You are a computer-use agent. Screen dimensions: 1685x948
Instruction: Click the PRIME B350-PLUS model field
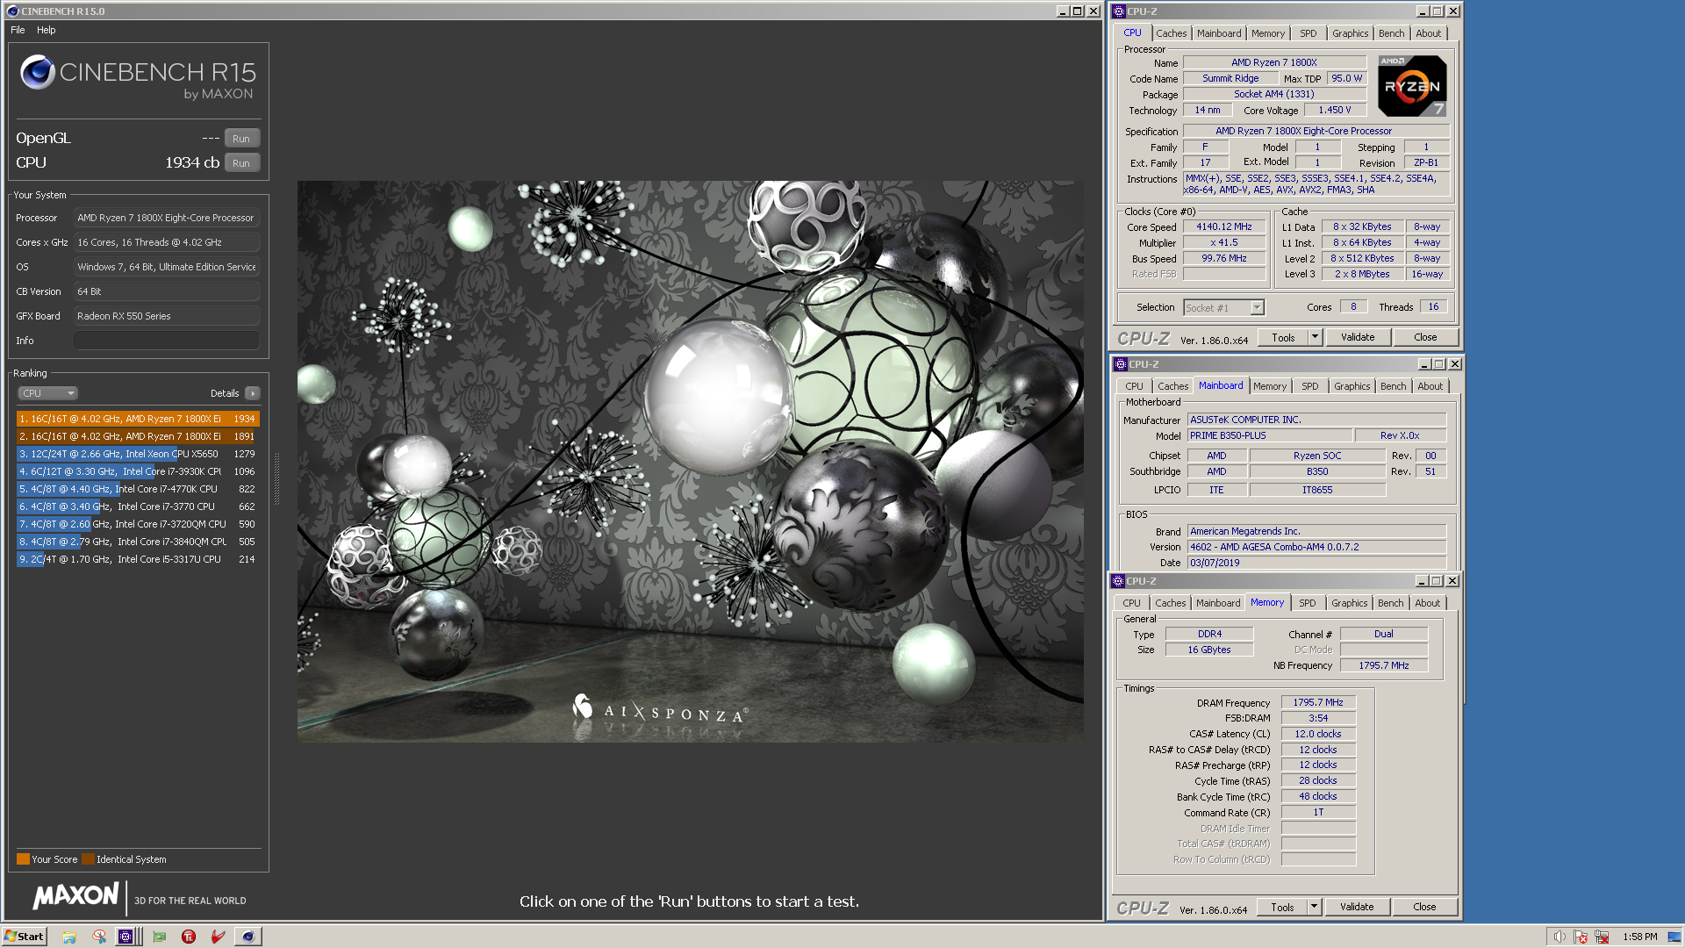1269,435
